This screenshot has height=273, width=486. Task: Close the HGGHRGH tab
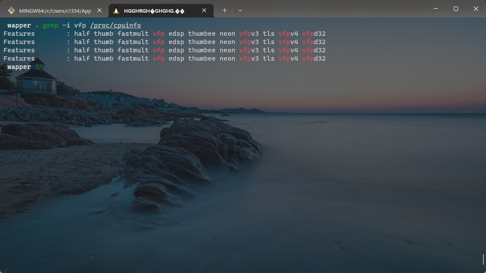click(204, 10)
